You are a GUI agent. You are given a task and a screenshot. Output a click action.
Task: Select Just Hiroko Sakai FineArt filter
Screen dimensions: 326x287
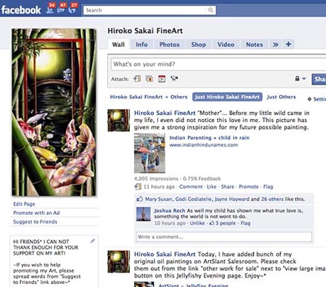click(227, 97)
